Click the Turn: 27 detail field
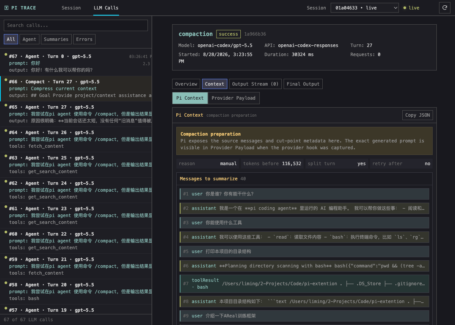This screenshot has width=455, height=325. 361,45
